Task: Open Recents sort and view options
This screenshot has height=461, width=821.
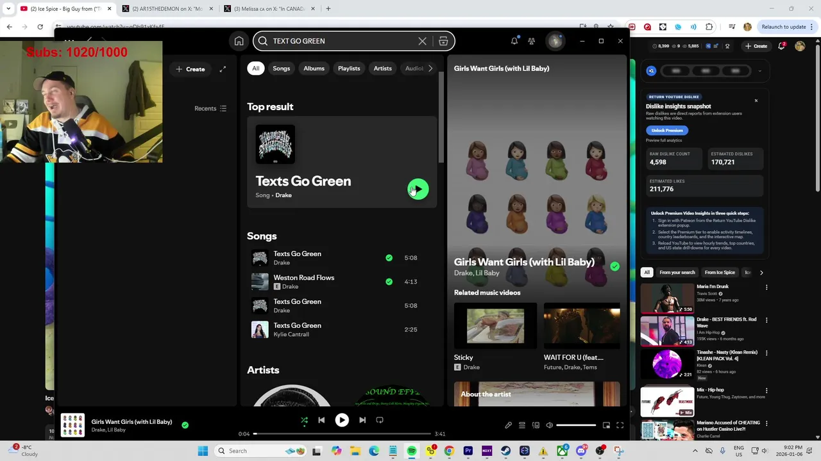Action: click(x=210, y=108)
